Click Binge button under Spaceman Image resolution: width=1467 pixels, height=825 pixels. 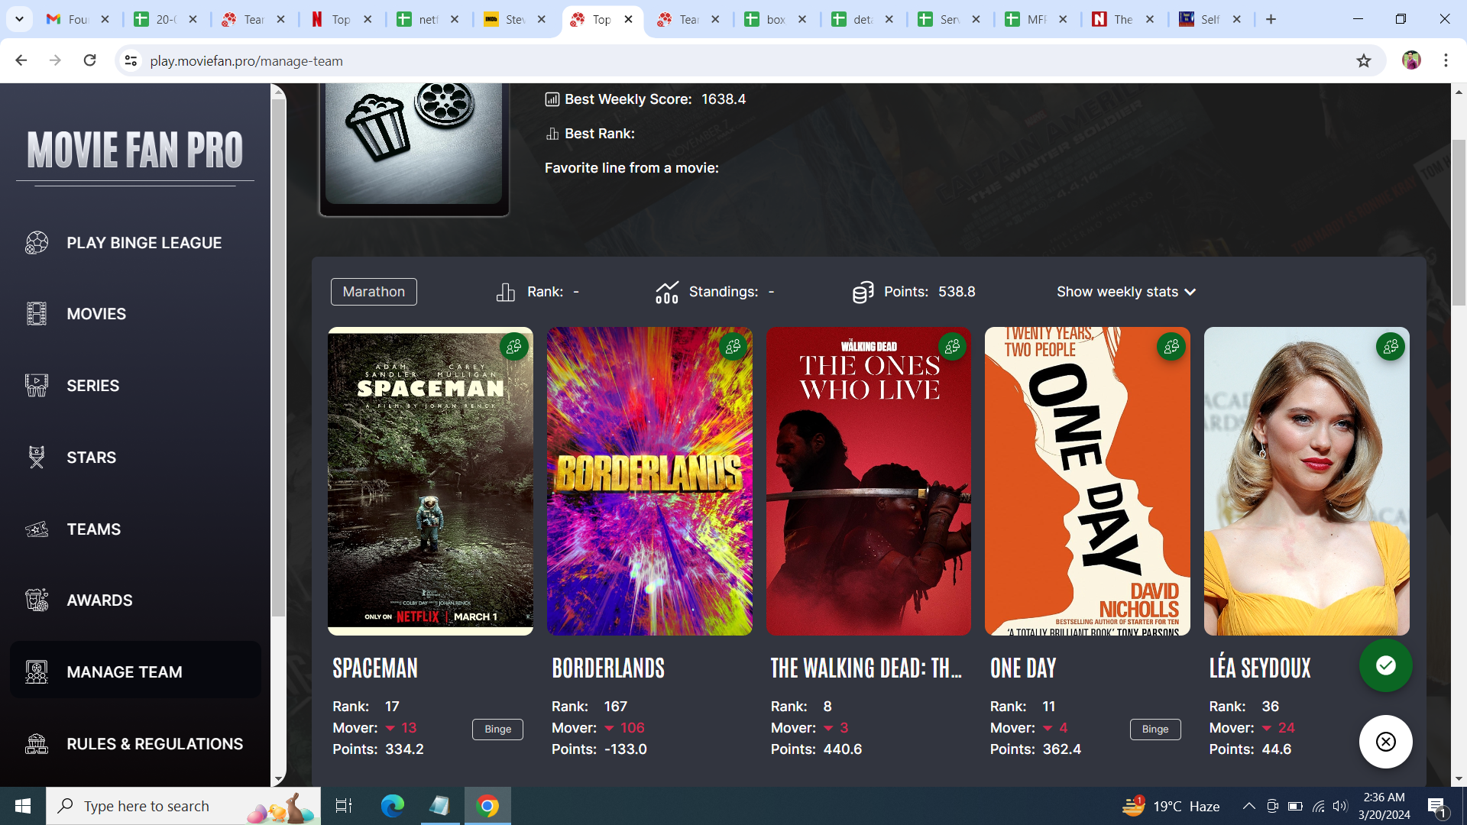point(497,730)
